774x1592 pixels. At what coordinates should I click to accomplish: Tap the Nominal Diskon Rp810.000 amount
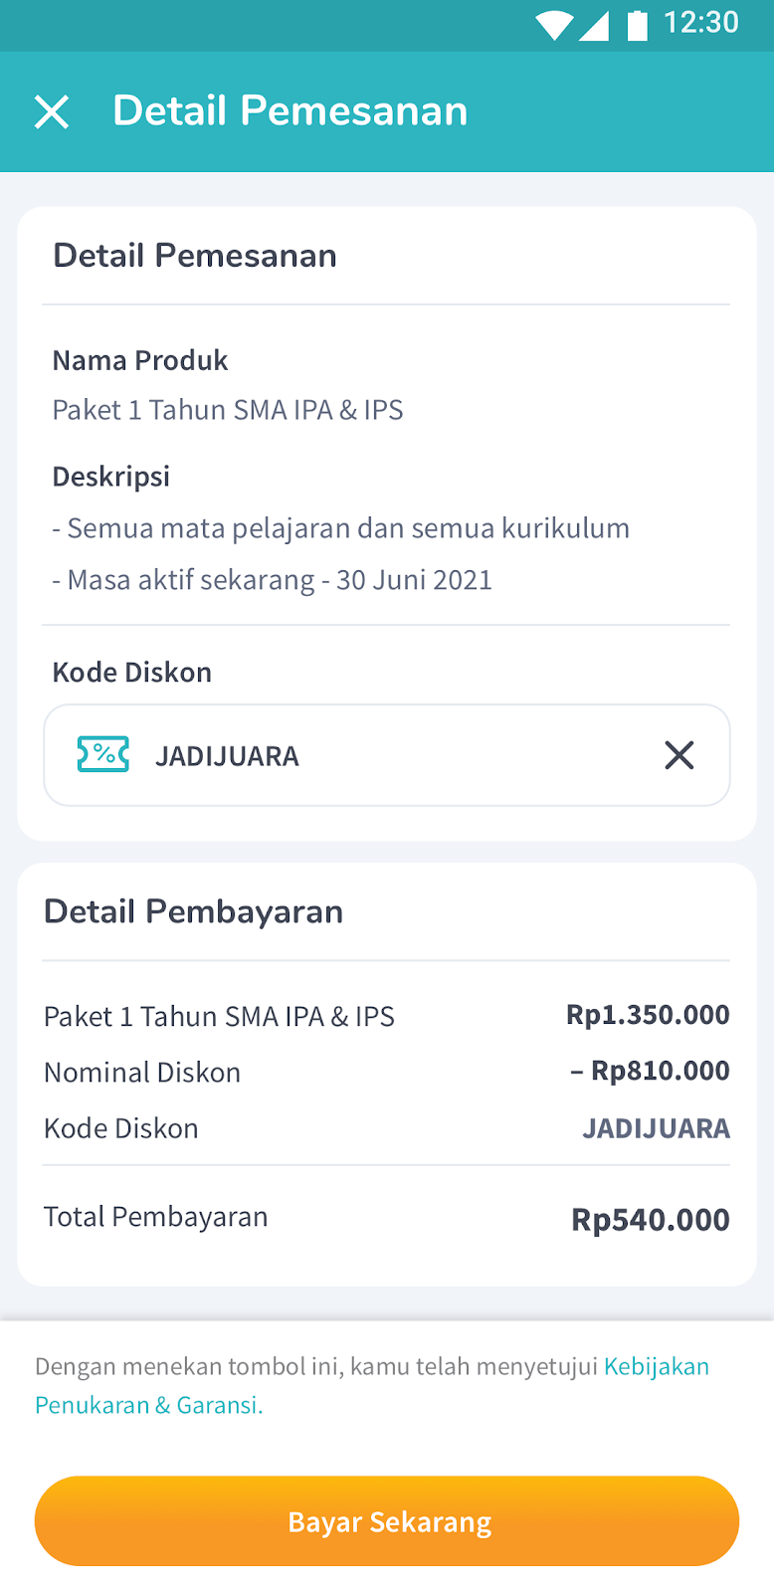coord(650,1071)
